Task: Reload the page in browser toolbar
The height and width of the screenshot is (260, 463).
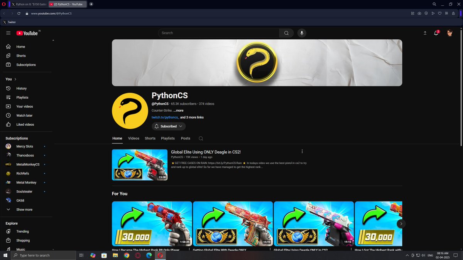Action: [x=19, y=13]
